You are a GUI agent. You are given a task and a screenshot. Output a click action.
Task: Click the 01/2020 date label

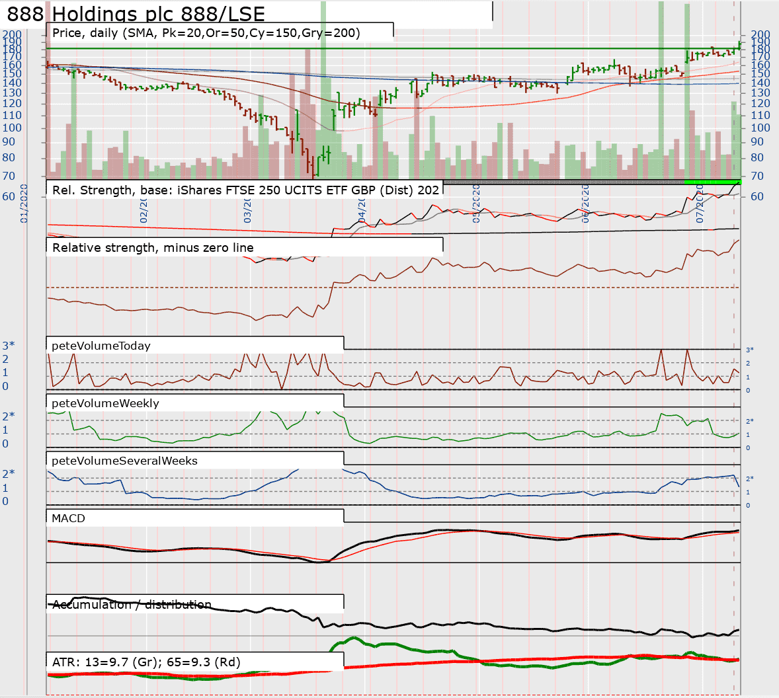(x=23, y=204)
